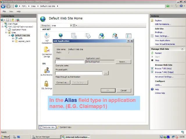Switch to Content View tab

64,127
